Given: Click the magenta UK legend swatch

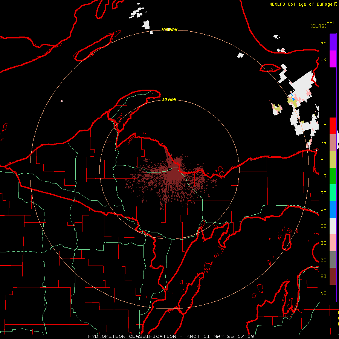Looking at the screenshot, I should 333,59.
